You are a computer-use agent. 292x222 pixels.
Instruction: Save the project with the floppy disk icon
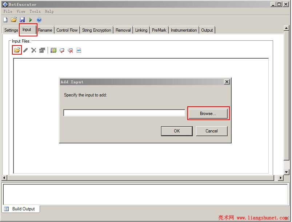click(22, 20)
